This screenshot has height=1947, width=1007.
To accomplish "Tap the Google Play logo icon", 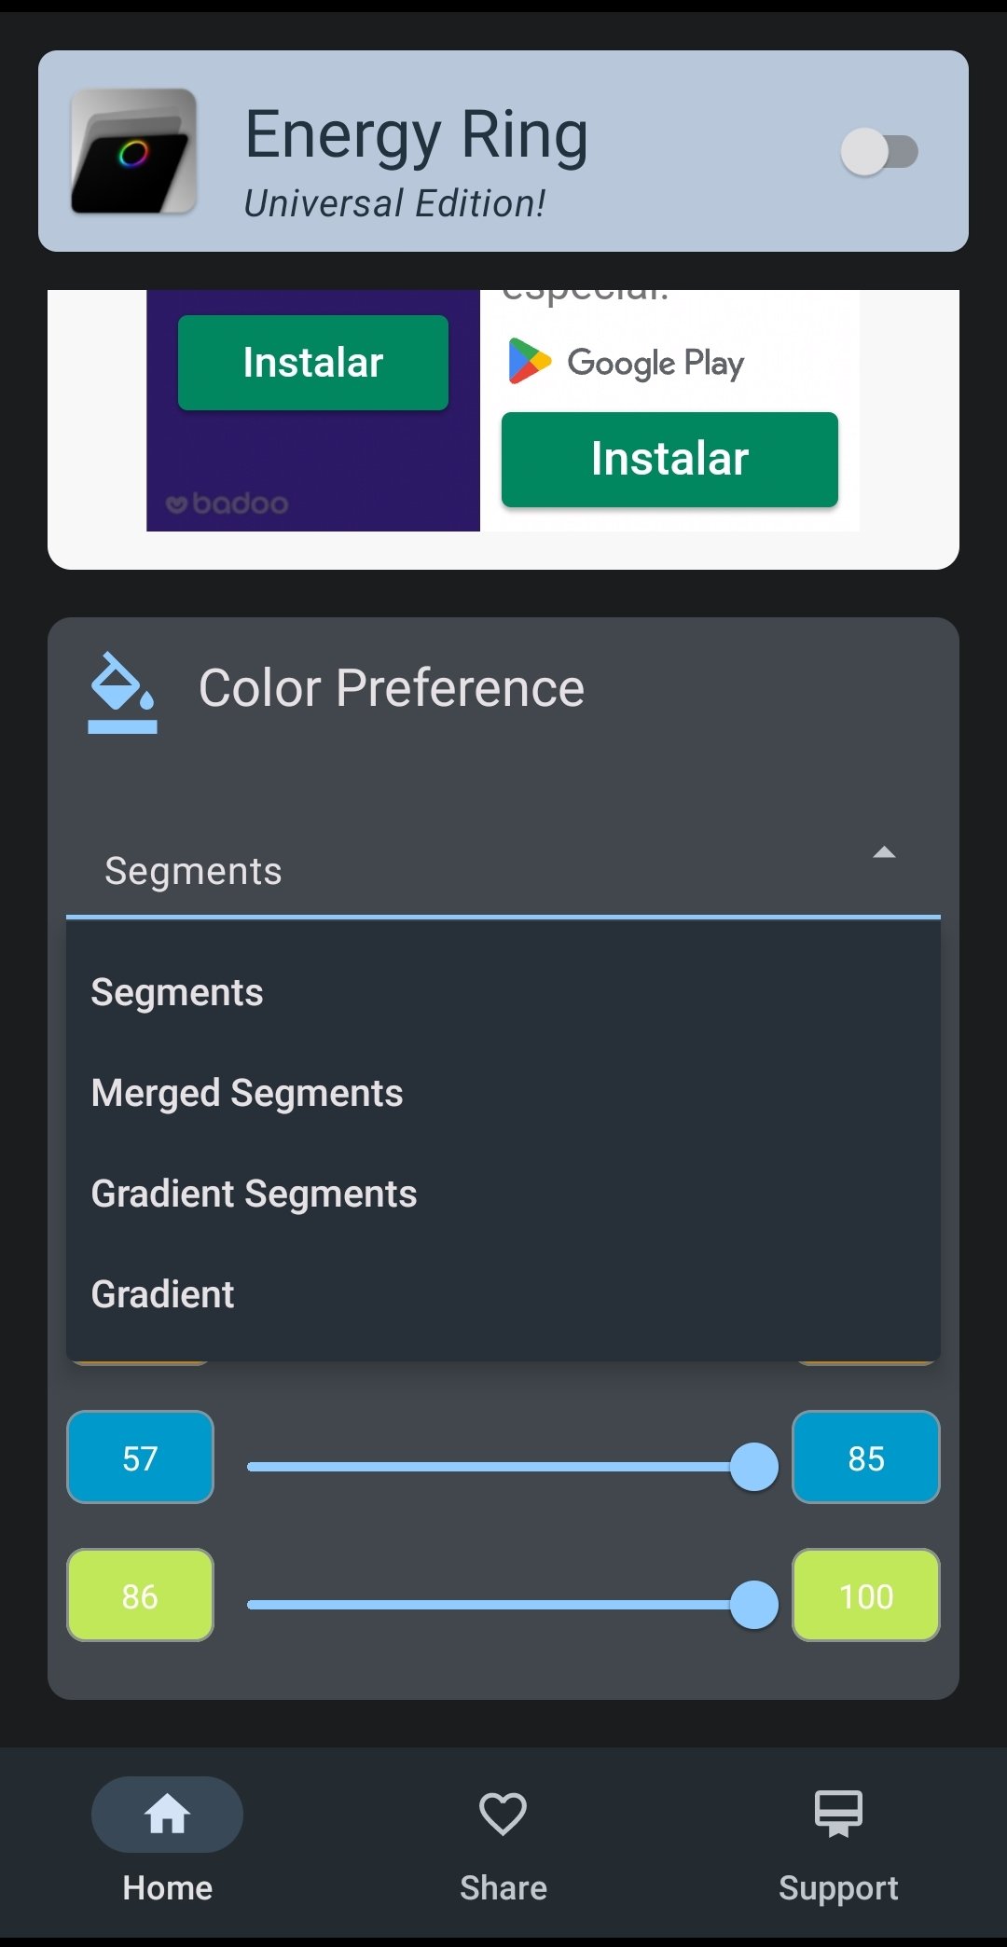I will click(x=530, y=362).
